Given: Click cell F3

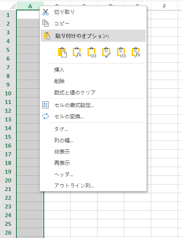Looking at the screenshot, I should pos(164,32).
